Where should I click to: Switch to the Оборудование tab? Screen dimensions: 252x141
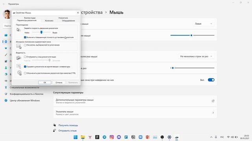tap(69, 21)
